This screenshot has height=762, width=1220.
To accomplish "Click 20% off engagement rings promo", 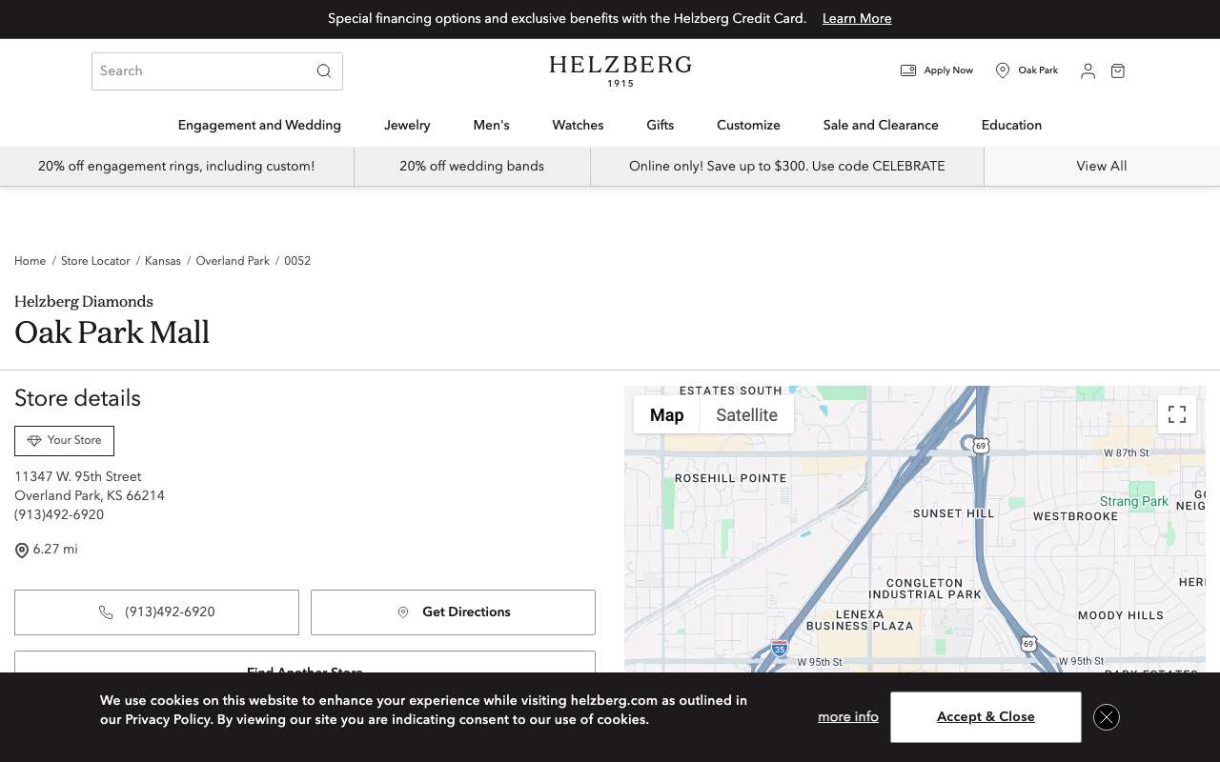I will [176, 166].
